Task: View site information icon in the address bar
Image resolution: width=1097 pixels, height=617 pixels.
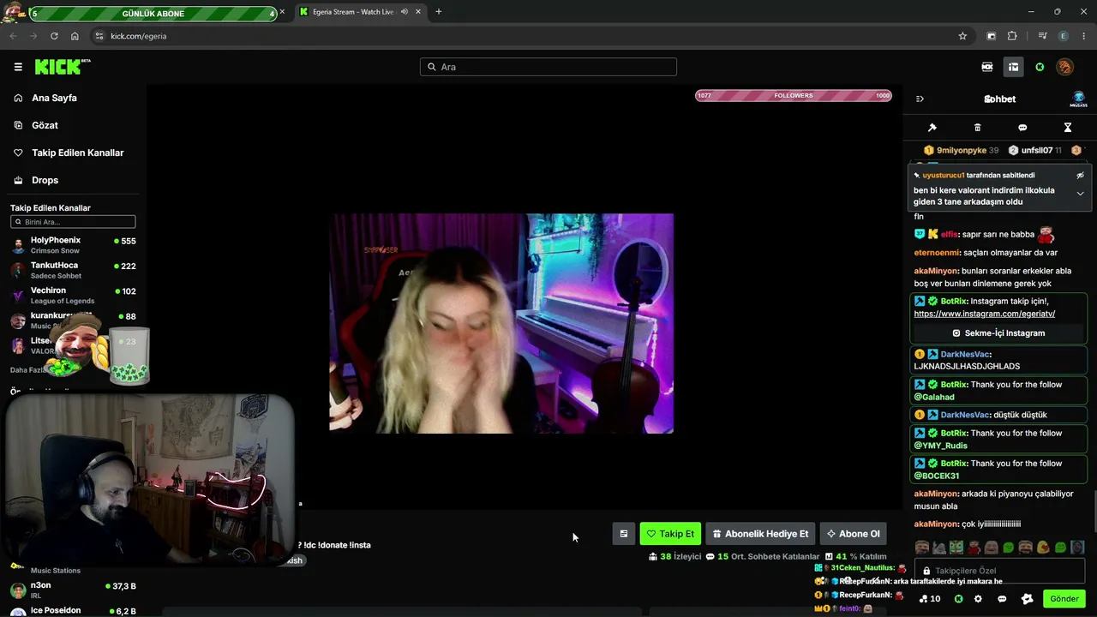Action: click(99, 36)
